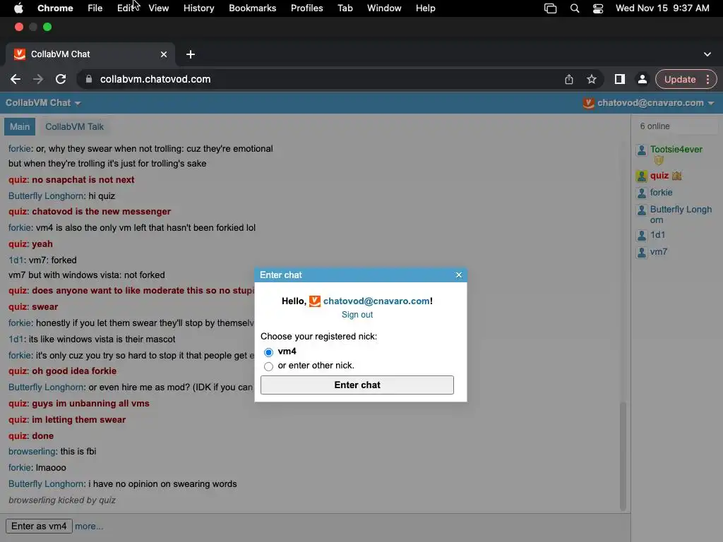723x542 pixels.
Task: Toggle the Chrome side panel icon
Action: coord(620,79)
